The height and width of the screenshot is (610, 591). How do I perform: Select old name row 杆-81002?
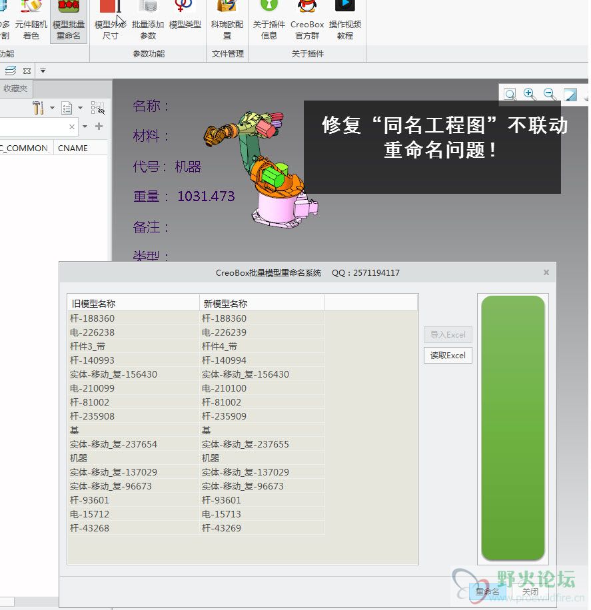(133, 402)
